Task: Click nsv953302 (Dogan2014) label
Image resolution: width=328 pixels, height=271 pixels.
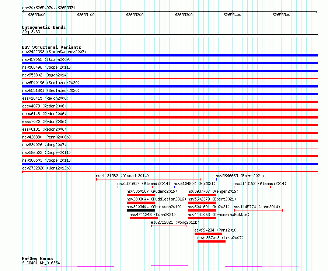Action: pyautogui.click(x=45, y=75)
